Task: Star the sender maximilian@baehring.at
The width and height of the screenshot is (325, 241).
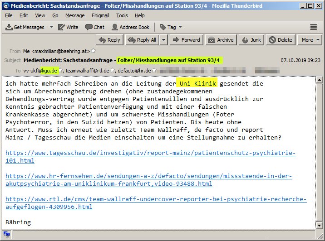Action: [x=93, y=51]
